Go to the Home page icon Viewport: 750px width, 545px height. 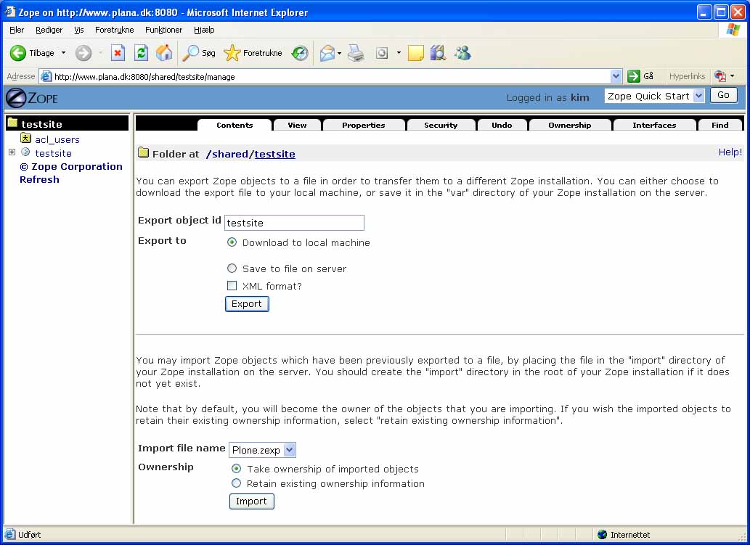[x=165, y=53]
